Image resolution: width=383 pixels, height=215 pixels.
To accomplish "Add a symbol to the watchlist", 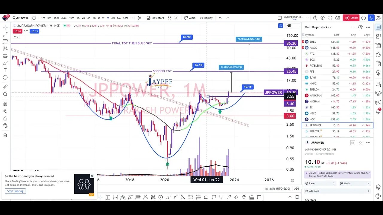I will coord(353,27).
